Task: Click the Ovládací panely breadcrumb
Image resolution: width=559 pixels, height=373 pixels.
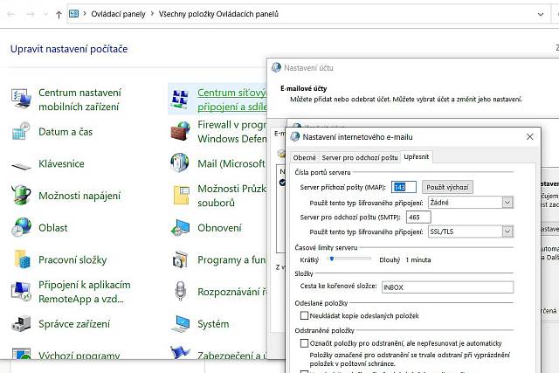Action: (119, 14)
